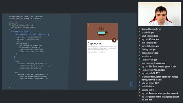The height and width of the screenshot is (103, 183).
Task: Click the "Modifier.tag(SURFACE_TAG)" code line
Action: [x=31, y=68]
